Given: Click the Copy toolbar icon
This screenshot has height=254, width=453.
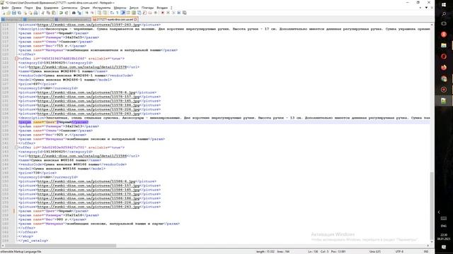Looking at the screenshot, I should [48, 13].
